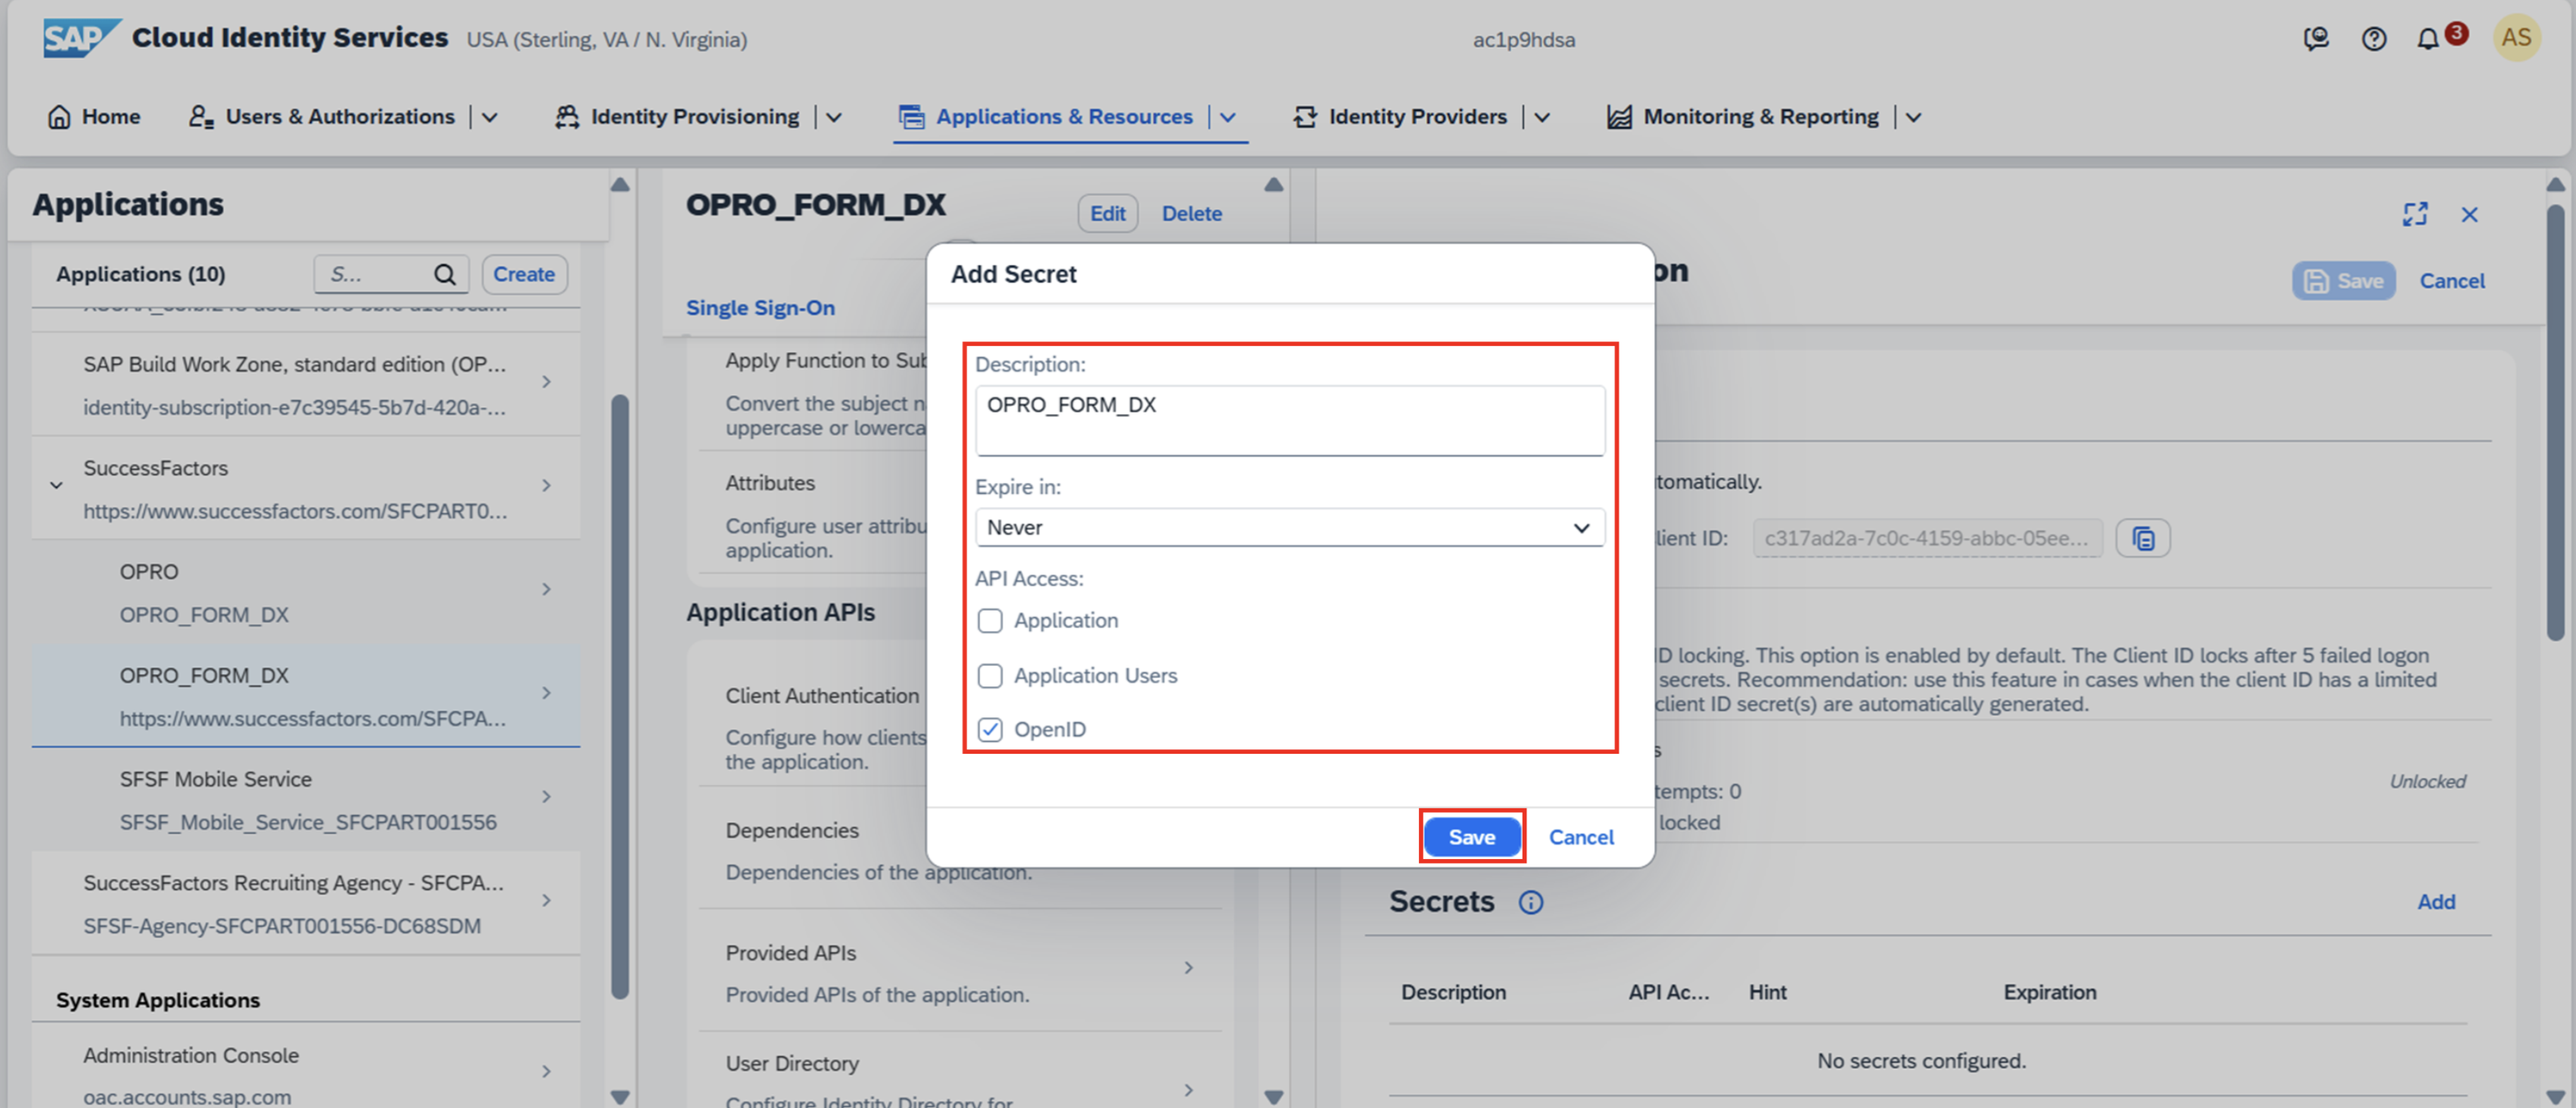Expand the Applications & Resources menu arrow
Viewport: 2576px width, 1108px height.
[1228, 117]
